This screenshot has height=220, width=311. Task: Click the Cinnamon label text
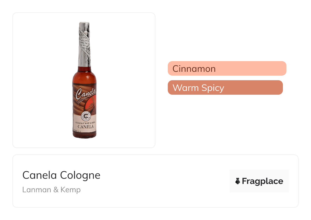coord(194,68)
